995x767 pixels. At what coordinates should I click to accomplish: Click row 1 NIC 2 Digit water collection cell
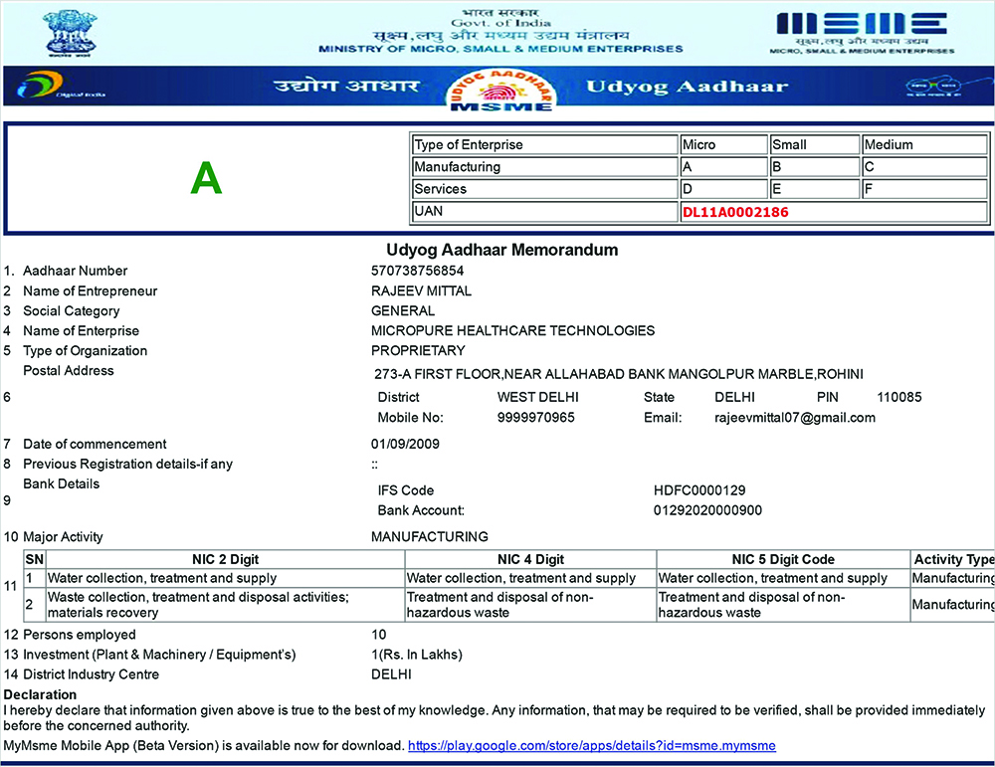coord(225,578)
